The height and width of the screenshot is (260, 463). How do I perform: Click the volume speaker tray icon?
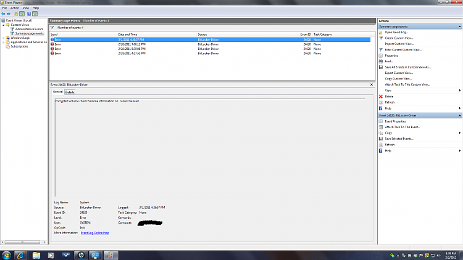coord(438,256)
